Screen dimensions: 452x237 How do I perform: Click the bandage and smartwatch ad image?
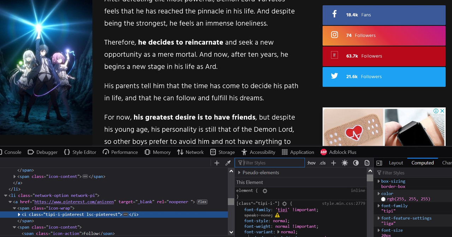(x=384, y=127)
